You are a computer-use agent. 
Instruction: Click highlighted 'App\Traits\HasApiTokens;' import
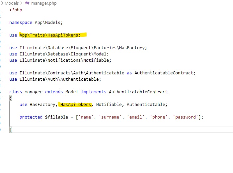pos(50,35)
